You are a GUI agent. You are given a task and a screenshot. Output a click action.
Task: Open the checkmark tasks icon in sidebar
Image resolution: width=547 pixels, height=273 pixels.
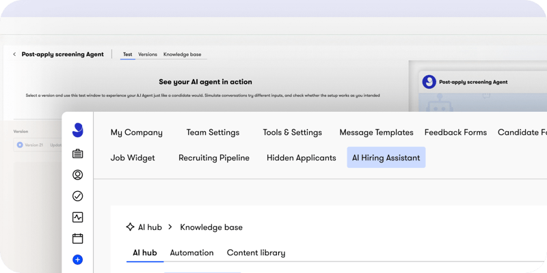tap(77, 196)
